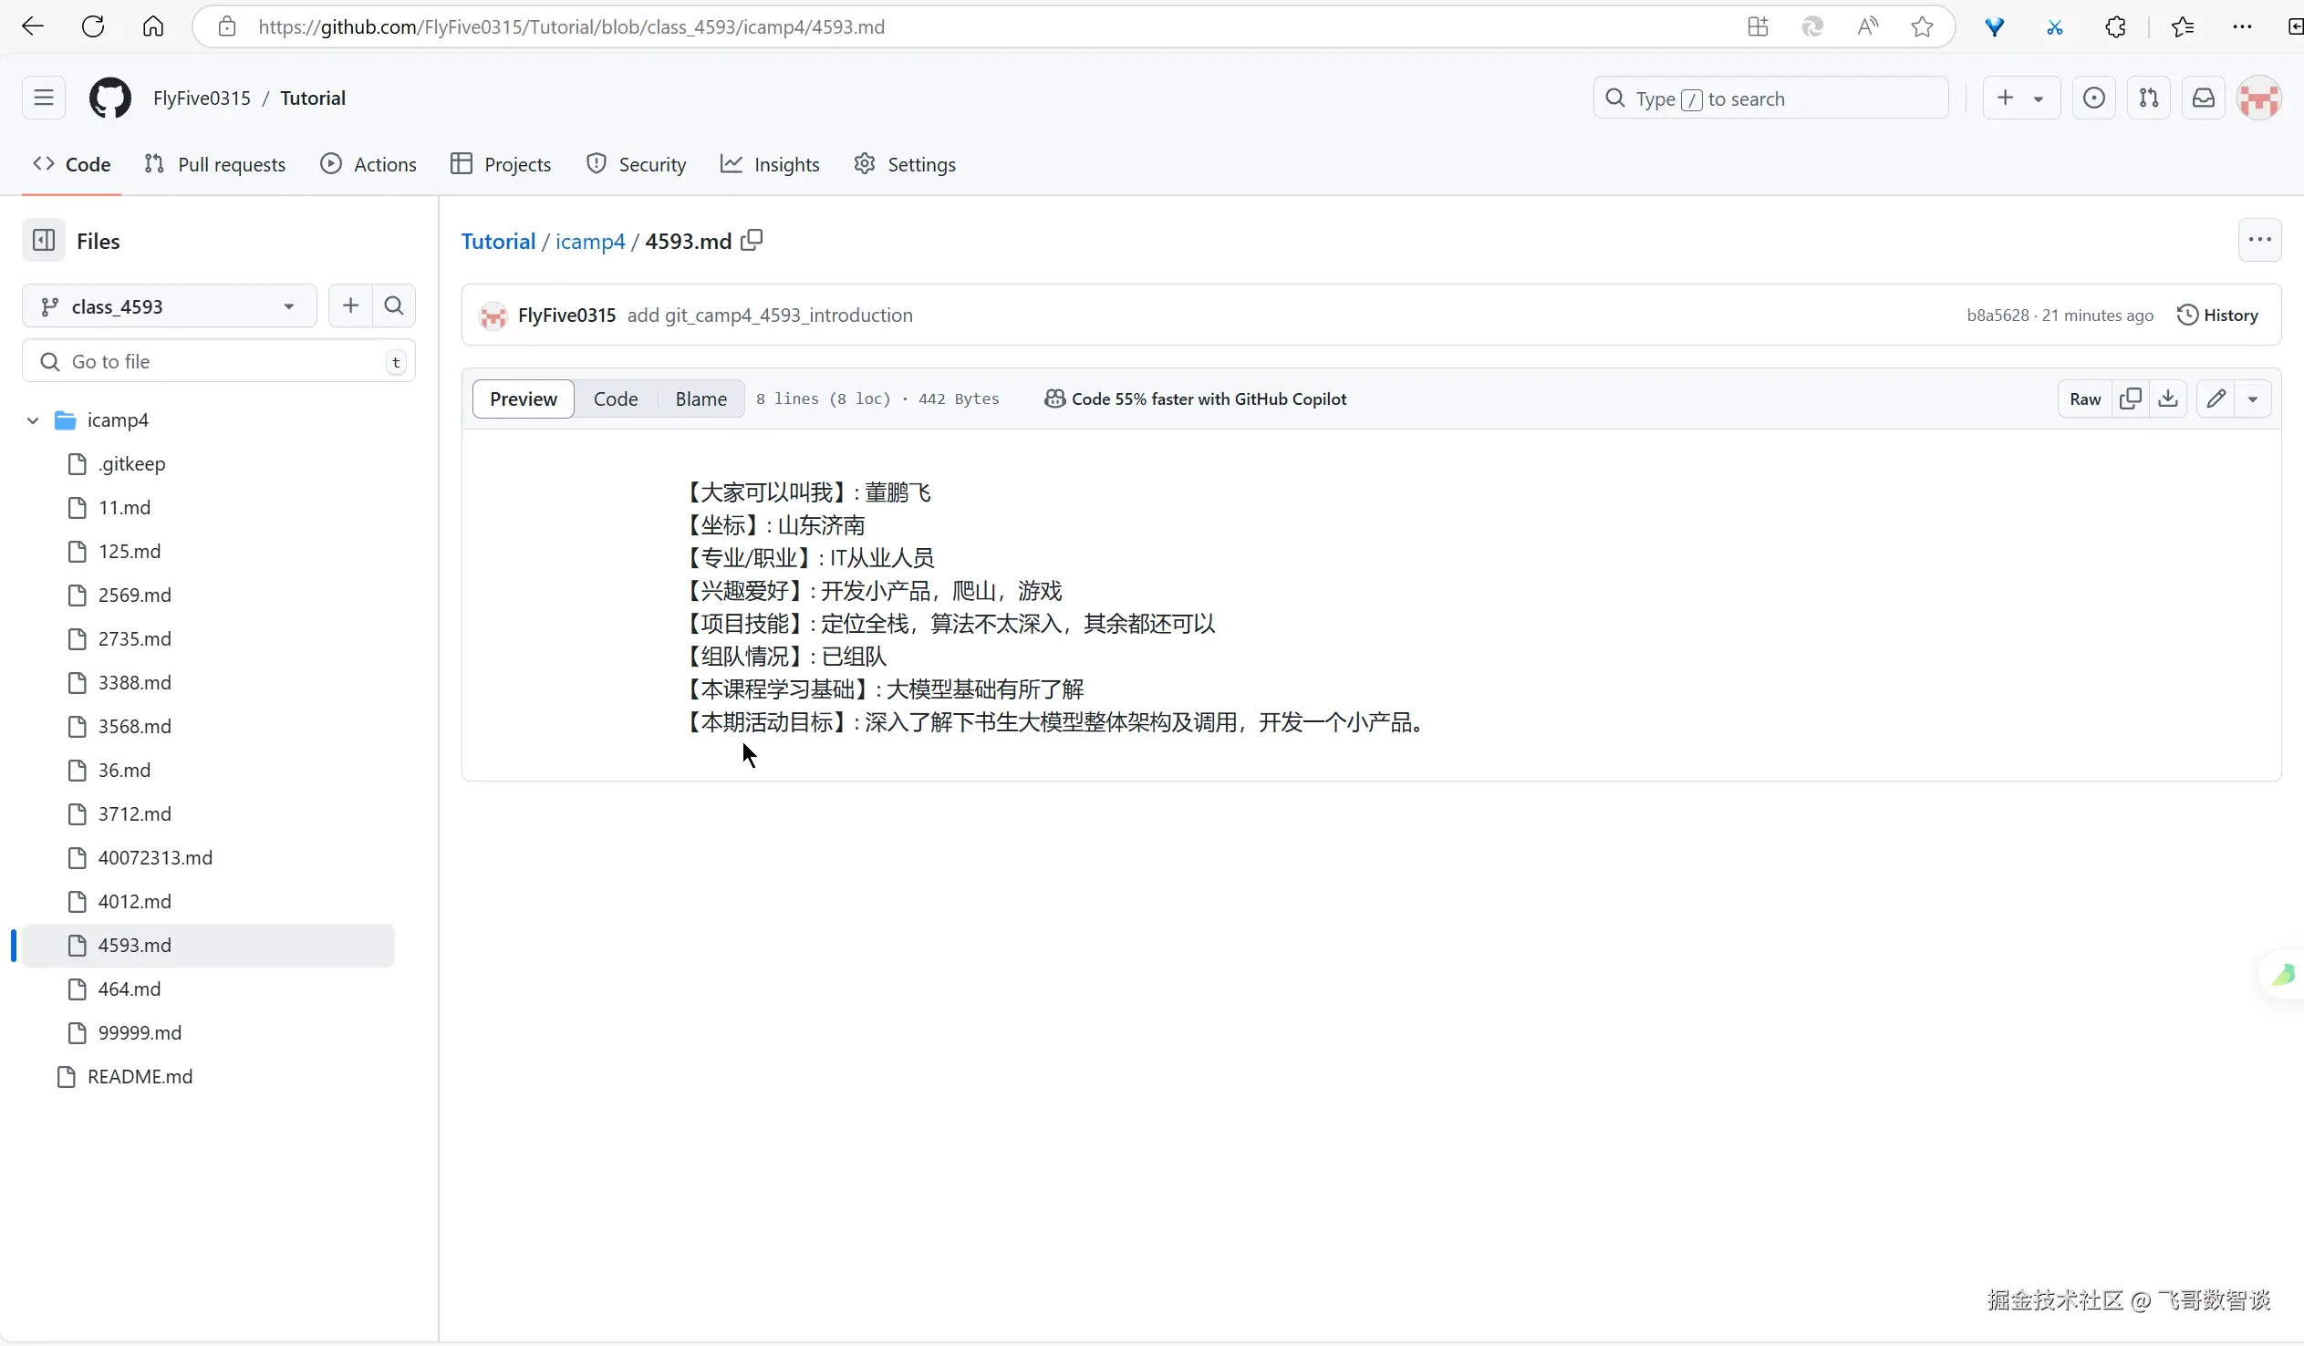The height and width of the screenshot is (1346, 2304).
Task: Copy file path next to 4593.md
Action: click(x=752, y=241)
